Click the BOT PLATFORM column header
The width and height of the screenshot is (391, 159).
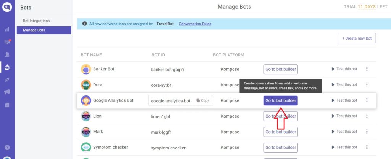pyautogui.click(x=228, y=55)
